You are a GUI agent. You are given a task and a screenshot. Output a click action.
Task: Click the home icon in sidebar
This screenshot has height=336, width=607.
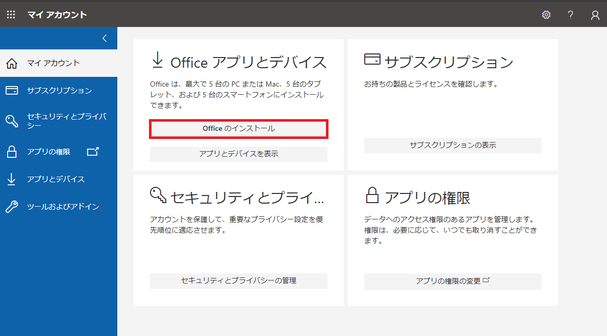[11, 63]
